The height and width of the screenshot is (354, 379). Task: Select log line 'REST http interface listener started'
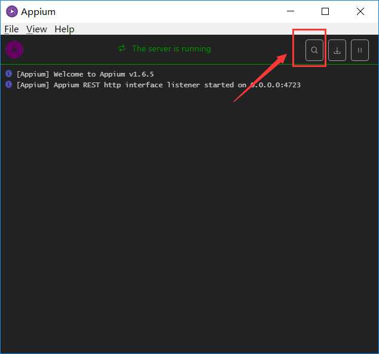tap(158, 85)
